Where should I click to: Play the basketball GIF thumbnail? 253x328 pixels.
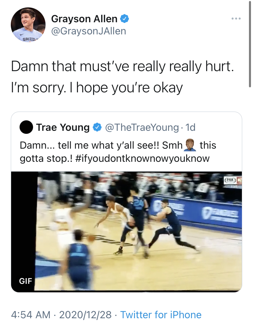pos(126,232)
